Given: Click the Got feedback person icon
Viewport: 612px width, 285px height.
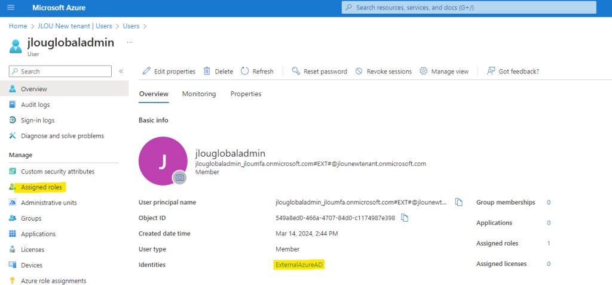Looking at the screenshot, I should tap(491, 72).
